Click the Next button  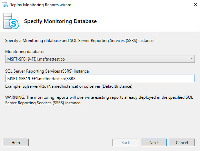153,142
